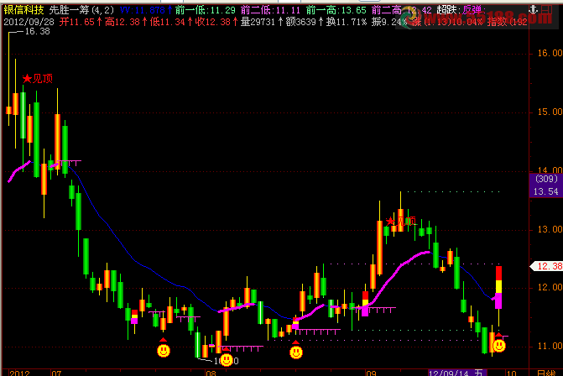Click the 08 month label on the time axis

coord(211,373)
